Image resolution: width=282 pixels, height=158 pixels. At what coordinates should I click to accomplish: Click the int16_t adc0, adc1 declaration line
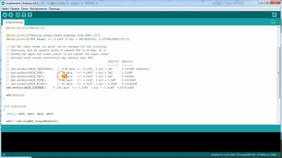click(x=30, y=114)
